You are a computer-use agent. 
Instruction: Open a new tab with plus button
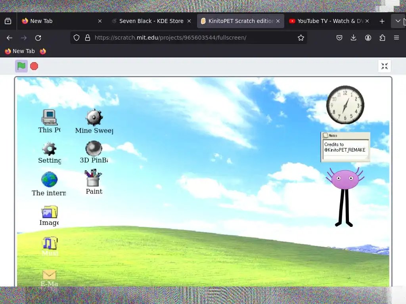coord(382,21)
